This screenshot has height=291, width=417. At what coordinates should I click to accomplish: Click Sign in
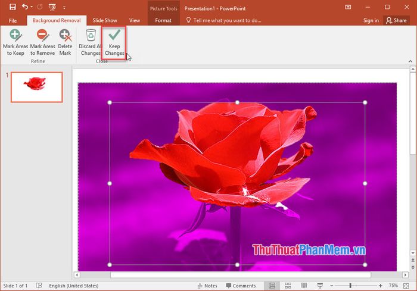point(371,20)
